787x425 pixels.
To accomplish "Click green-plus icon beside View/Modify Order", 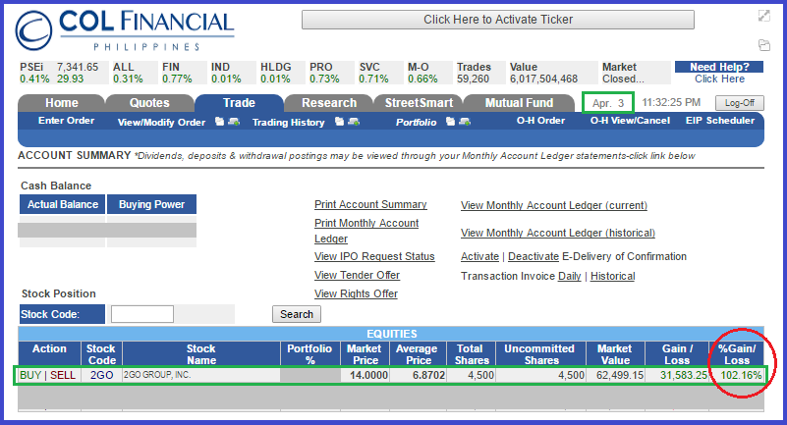I will coord(234,122).
